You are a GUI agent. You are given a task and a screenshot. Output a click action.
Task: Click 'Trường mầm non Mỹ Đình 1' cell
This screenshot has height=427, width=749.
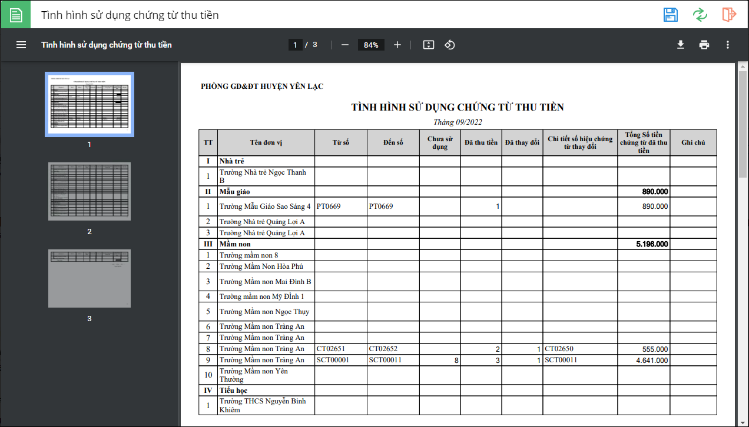coord(266,296)
